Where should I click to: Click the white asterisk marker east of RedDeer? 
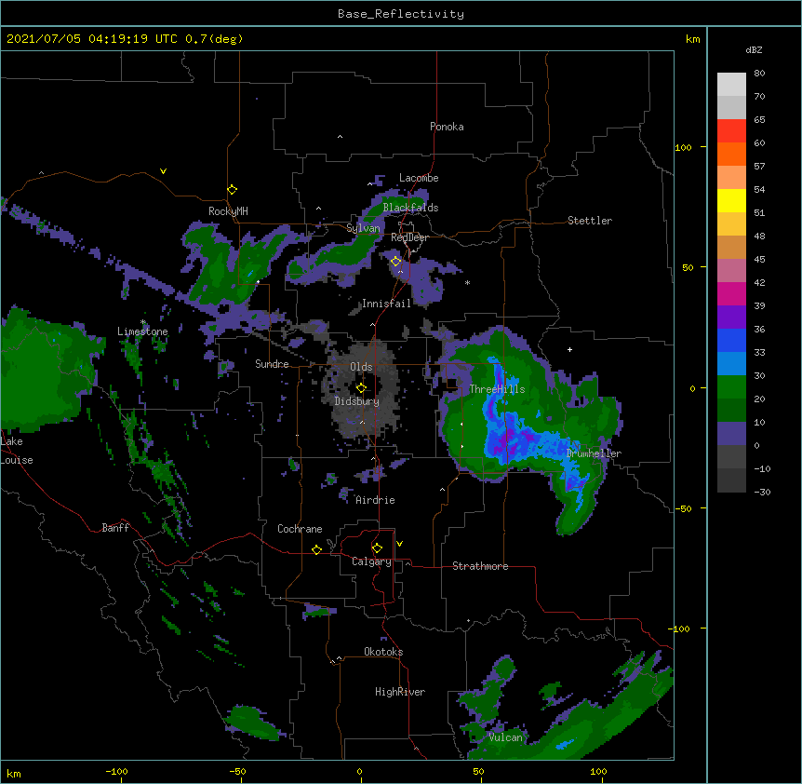467,282
